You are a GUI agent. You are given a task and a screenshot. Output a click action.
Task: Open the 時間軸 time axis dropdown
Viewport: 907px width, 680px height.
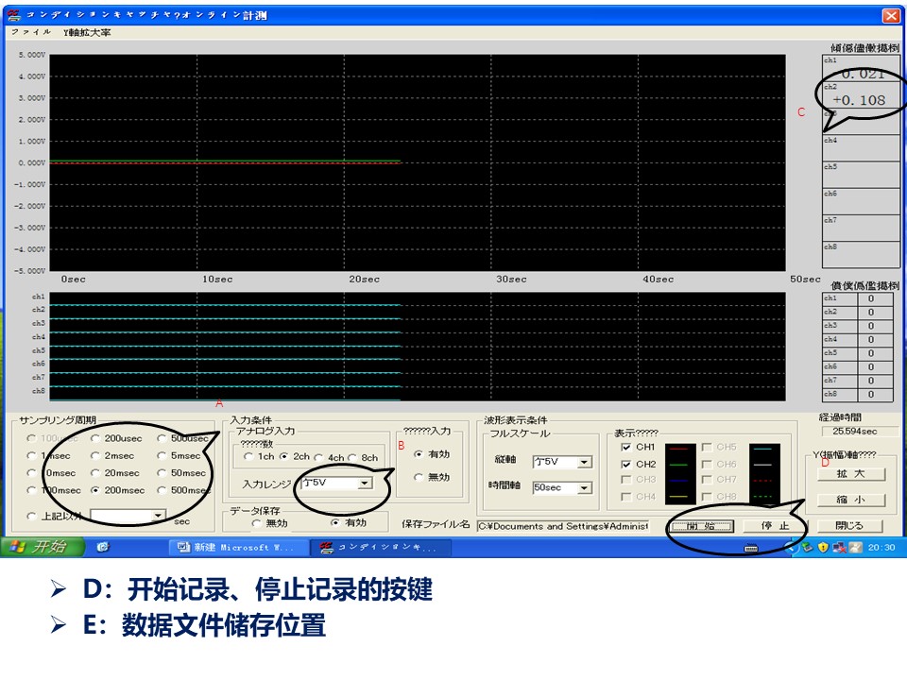(584, 488)
